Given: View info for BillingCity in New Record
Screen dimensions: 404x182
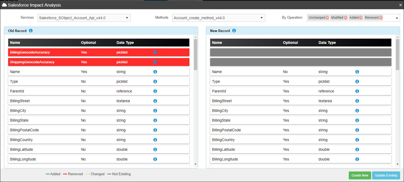Looking at the screenshot, I should 357,111.
